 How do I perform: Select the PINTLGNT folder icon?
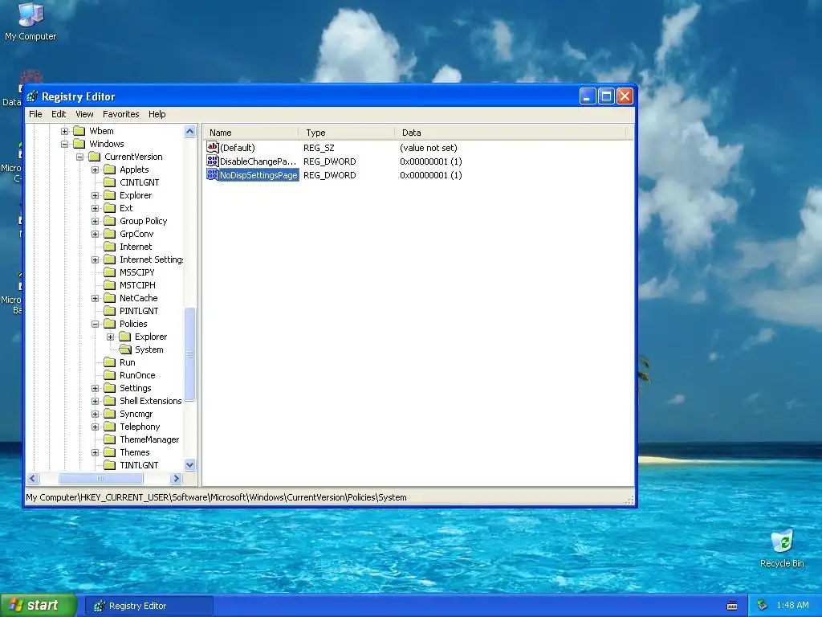[x=109, y=311]
